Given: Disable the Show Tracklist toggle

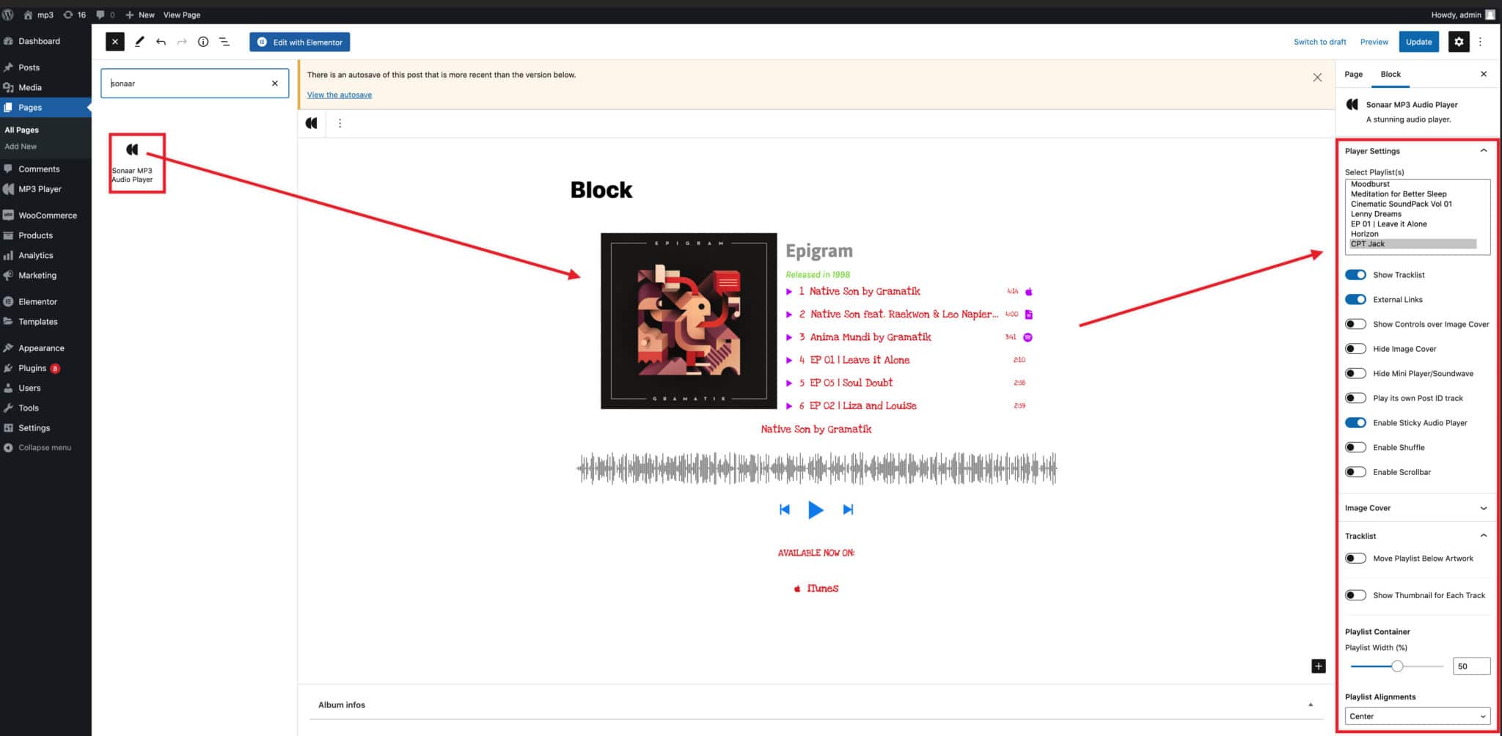Looking at the screenshot, I should coord(1355,275).
